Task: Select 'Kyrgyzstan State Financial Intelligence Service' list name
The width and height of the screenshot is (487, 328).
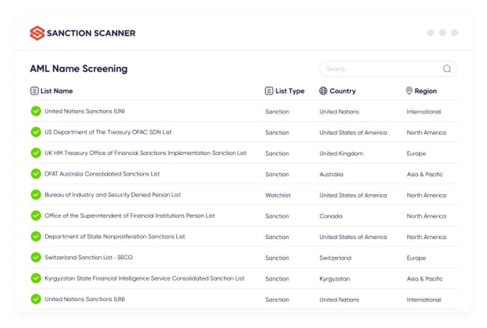Action: (x=144, y=278)
